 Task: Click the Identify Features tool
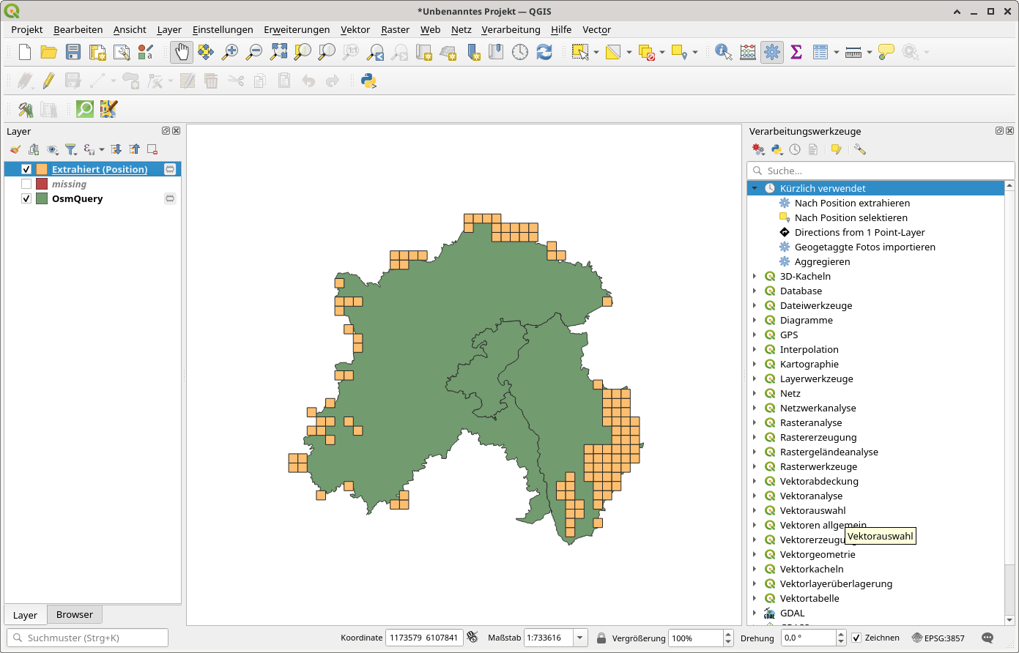coord(723,52)
